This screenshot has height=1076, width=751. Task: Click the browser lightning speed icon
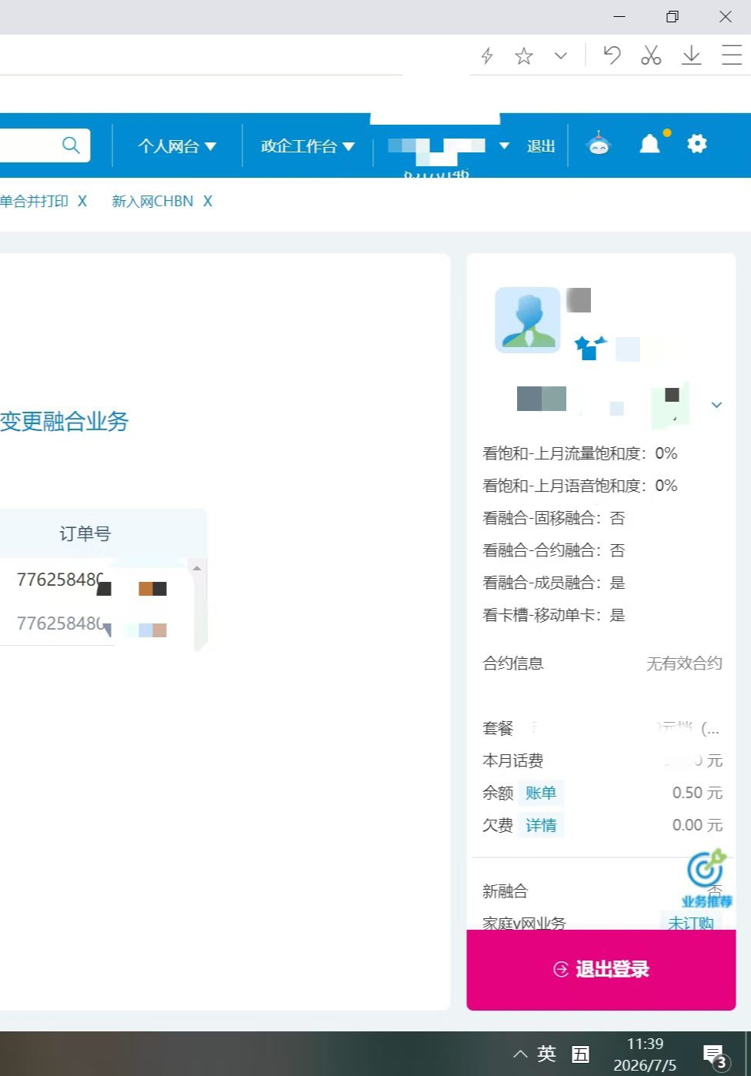click(x=487, y=55)
